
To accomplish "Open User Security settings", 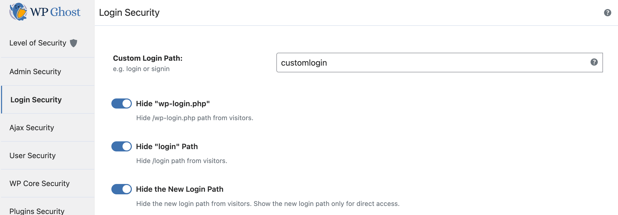I will (x=32, y=156).
